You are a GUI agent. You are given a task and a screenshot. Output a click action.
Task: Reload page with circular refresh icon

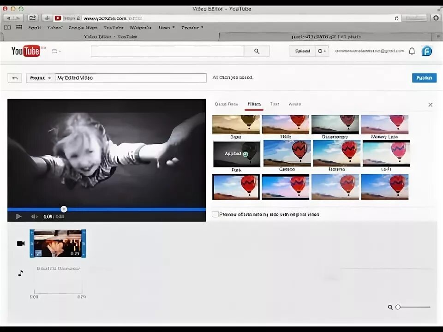pos(396,18)
